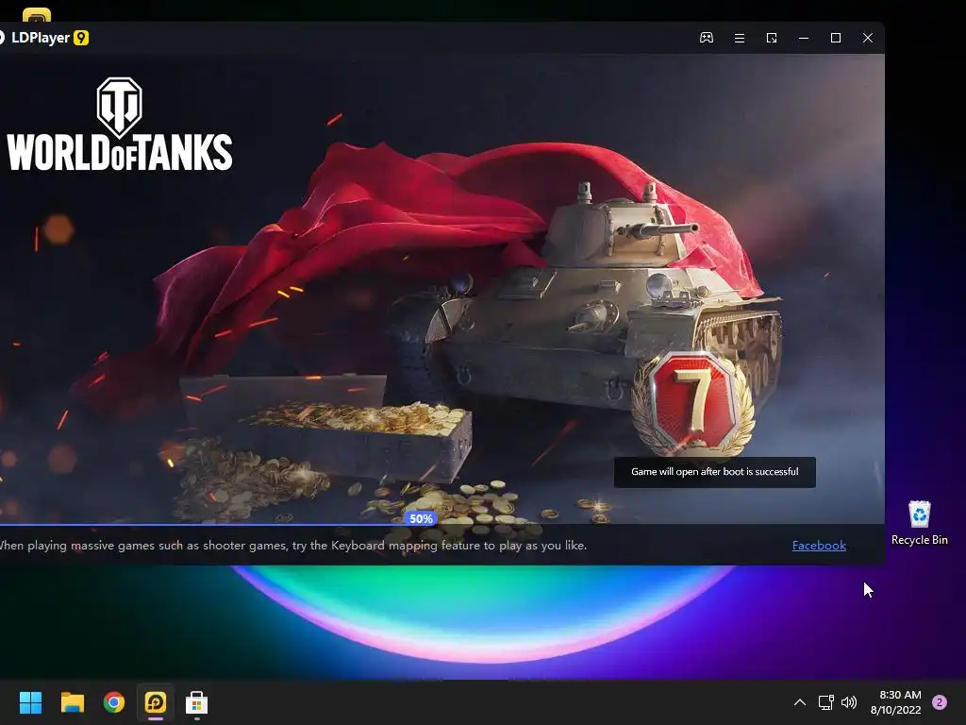966x725 pixels.
Task: Open the LDPlayer hamburger menu
Action: pos(740,38)
